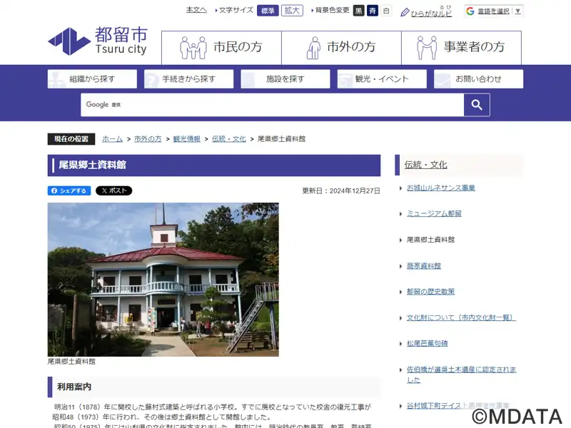
Task: Open 佐伯橋が選奨土木遺産に認定されました sidebar link
Action: (461, 374)
